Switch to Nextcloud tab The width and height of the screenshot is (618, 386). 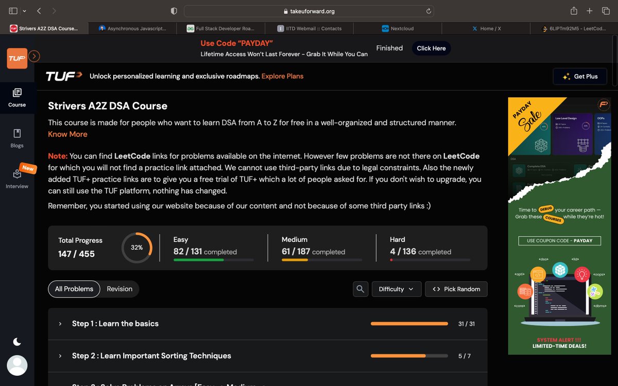tap(398, 28)
